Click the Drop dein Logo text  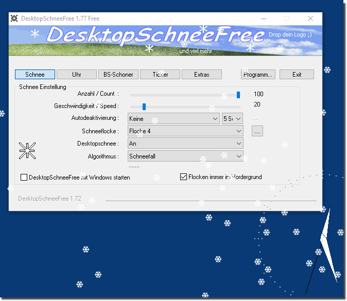coord(290,34)
